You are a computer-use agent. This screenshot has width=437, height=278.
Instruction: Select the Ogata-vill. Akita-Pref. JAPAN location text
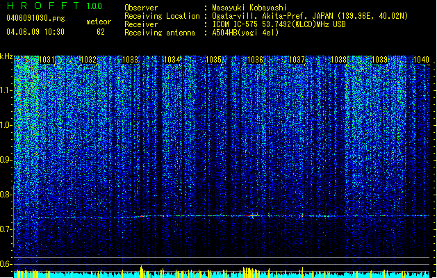pyautogui.click(x=310, y=16)
